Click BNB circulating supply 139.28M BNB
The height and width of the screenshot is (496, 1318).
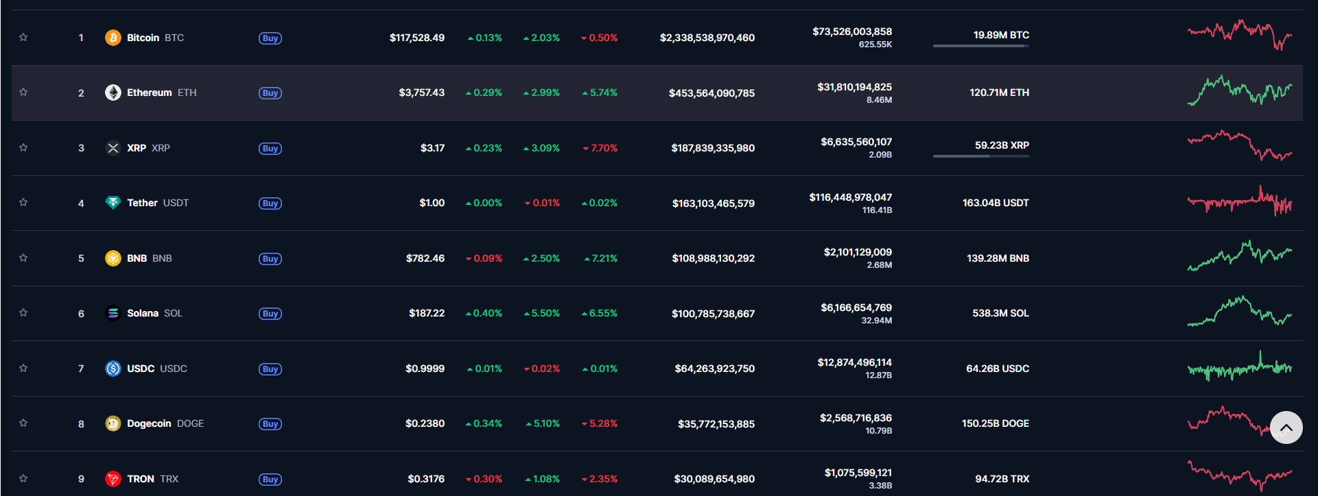(x=998, y=258)
